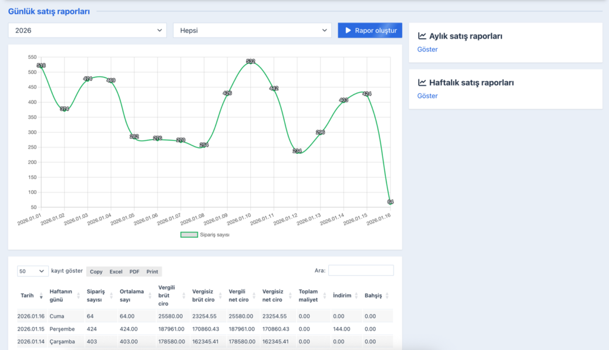Click sort arrows on Toplam maliyet column

click(x=324, y=296)
